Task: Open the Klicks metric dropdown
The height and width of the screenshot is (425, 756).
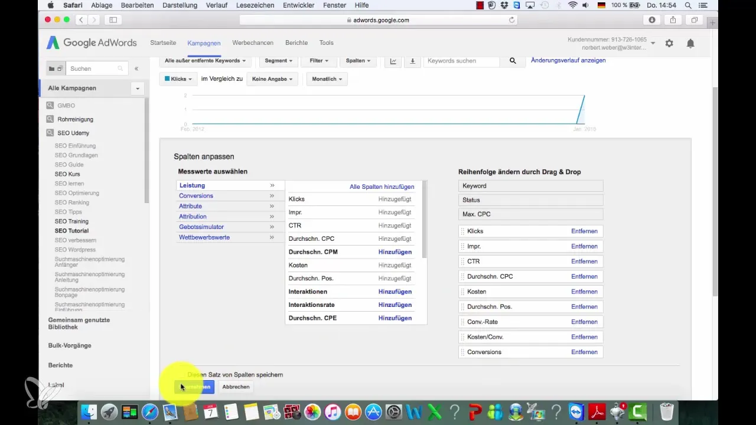Action: [x=178, y=79]
